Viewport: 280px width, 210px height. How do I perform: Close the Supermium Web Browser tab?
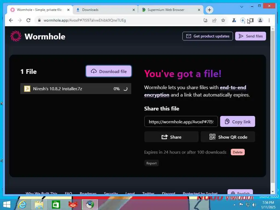199,10
